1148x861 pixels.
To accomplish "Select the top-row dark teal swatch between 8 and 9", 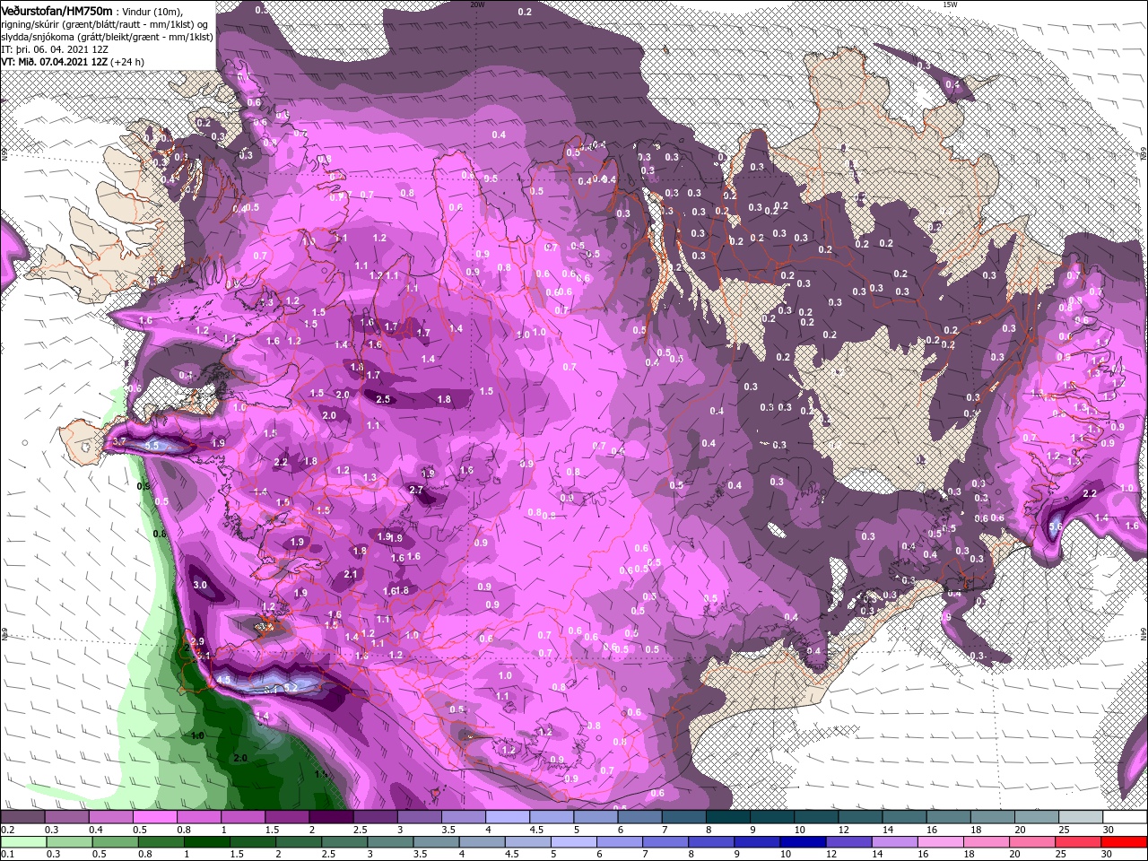I will (728, 817).
